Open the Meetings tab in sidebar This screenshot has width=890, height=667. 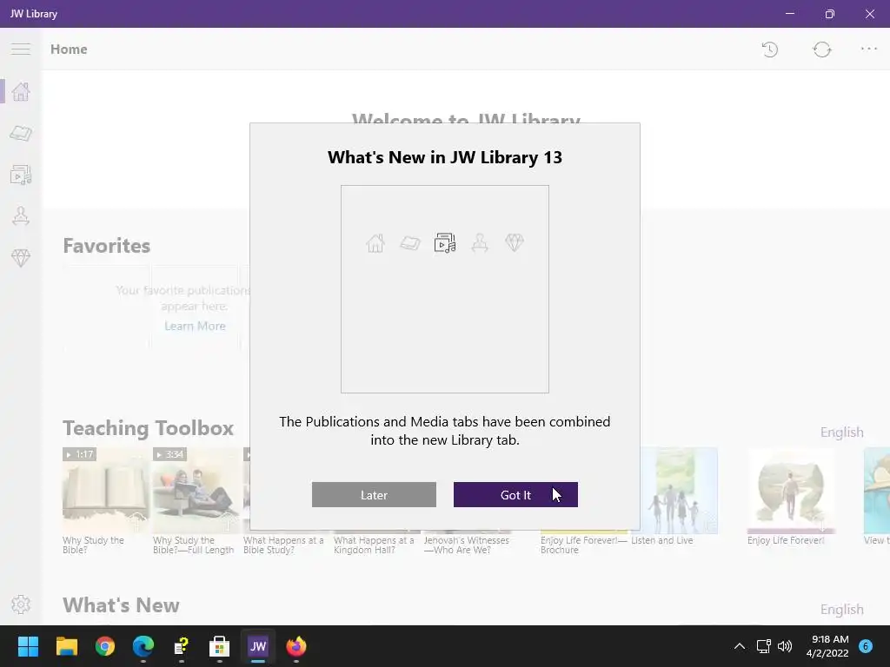pos(21,216)
